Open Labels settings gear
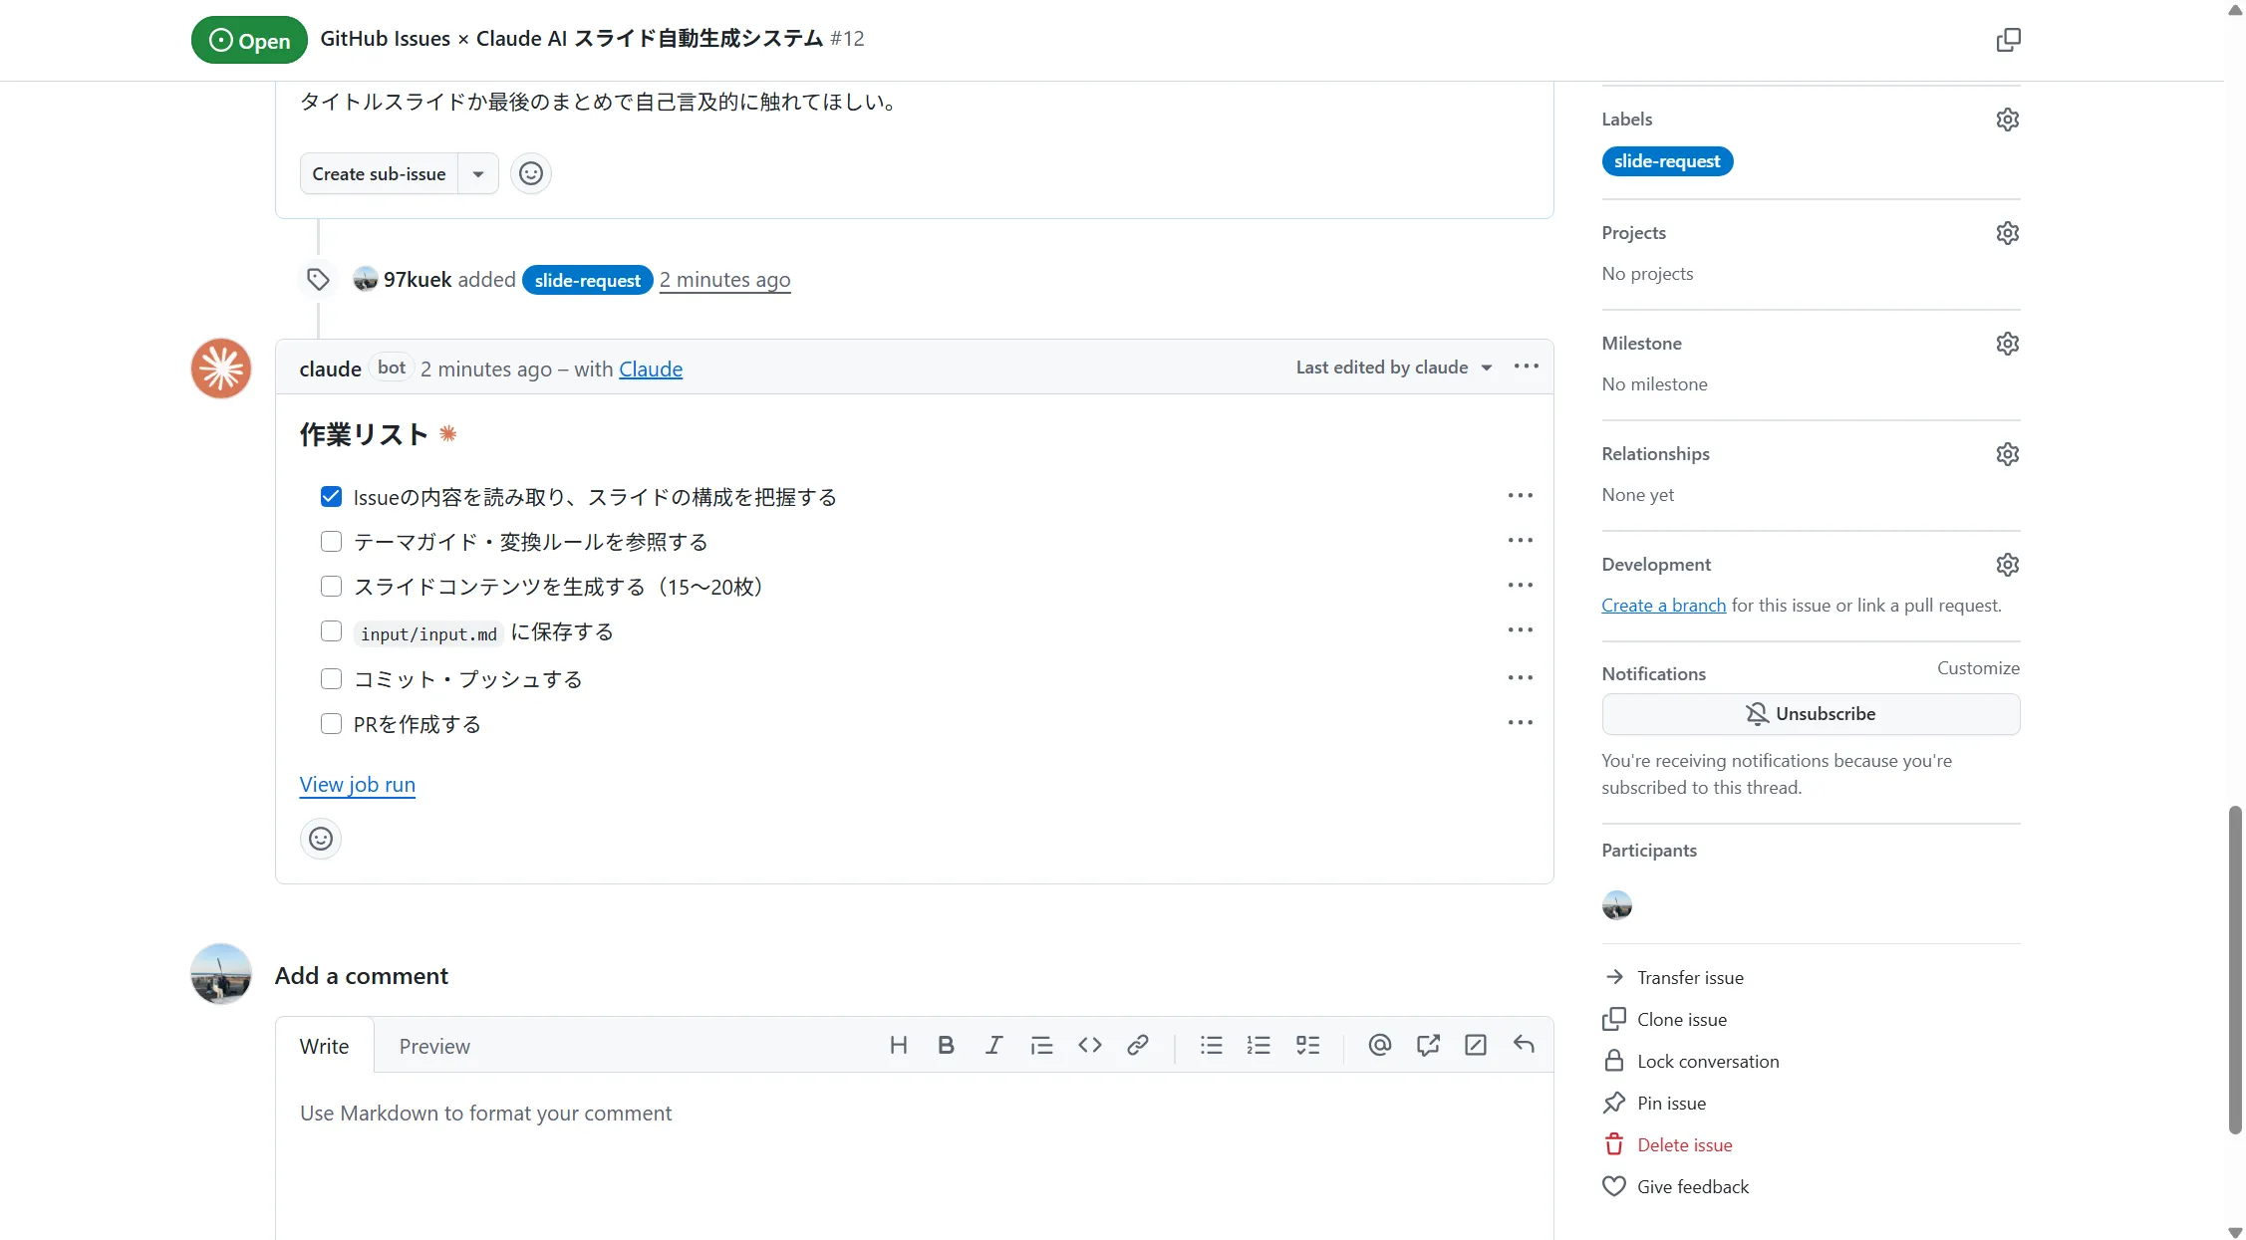Image resolution: width=2246 pixels, height=1240 pixels. point(2007,120)
